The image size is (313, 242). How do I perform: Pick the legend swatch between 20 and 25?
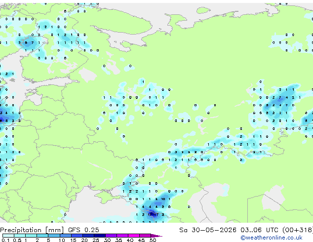coord(88,236)
